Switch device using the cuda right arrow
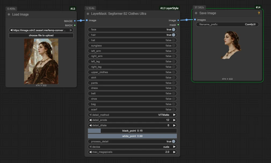This screenshot has width=271, height=163. (x=174, y=147)
